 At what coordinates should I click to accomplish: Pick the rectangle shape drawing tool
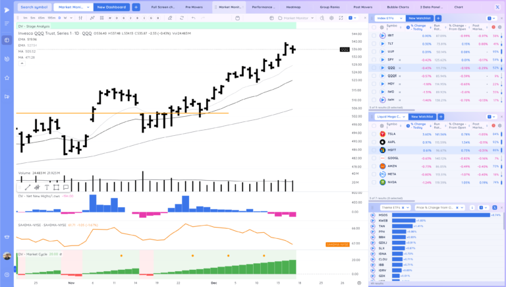(56, 187)
